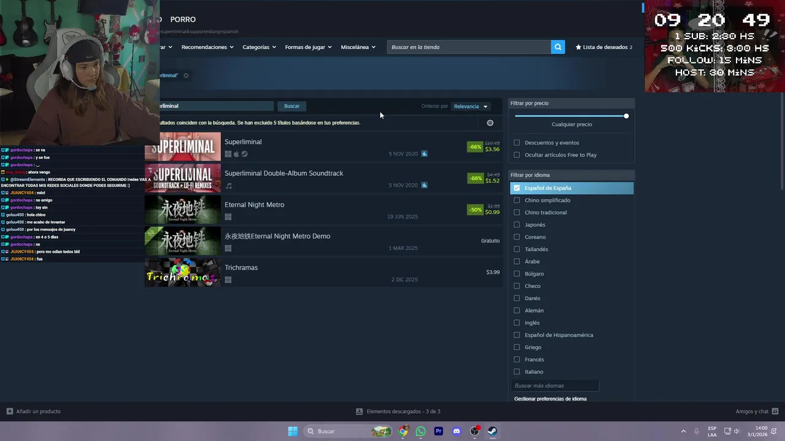785x441 pixels.
Task: Open the Windows Start button
Action: 293,431
